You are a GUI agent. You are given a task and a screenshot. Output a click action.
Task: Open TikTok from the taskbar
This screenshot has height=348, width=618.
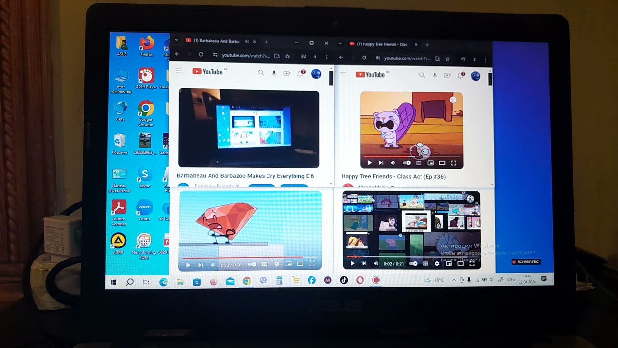343,280
